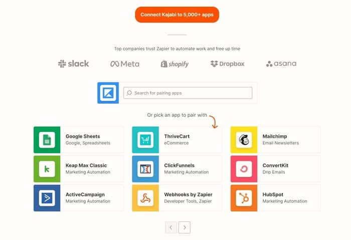Select the Google Sheets title link
Viewport: 351px width, 240px height.
pos(83,136)
